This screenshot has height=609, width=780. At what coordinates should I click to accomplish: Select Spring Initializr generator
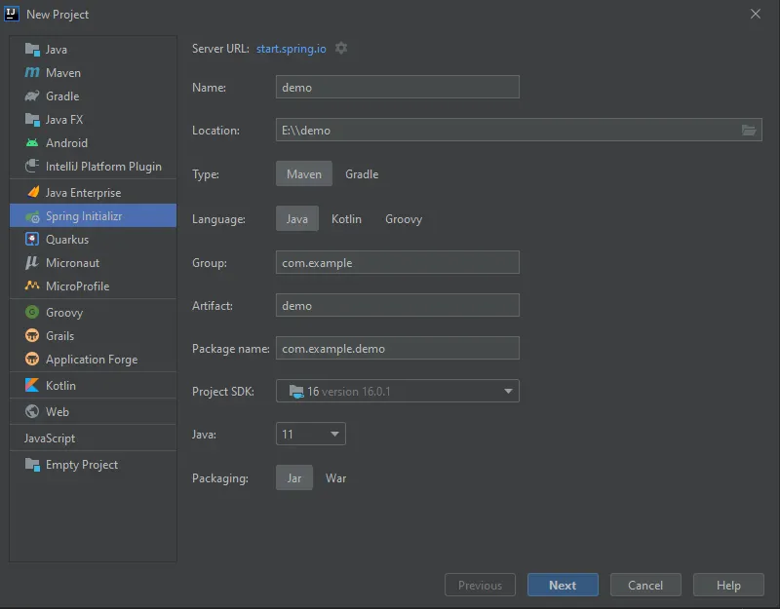[x=93, y=215]
